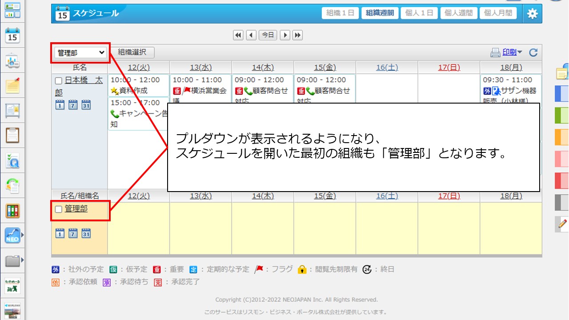
Task: Open 管理部's monthly view icon (31)
Action: click(x=86, y=233)
